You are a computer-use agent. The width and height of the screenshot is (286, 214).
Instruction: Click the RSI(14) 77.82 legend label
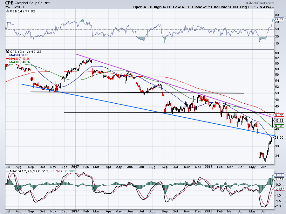pyautogui.click(x=22, y=11)
